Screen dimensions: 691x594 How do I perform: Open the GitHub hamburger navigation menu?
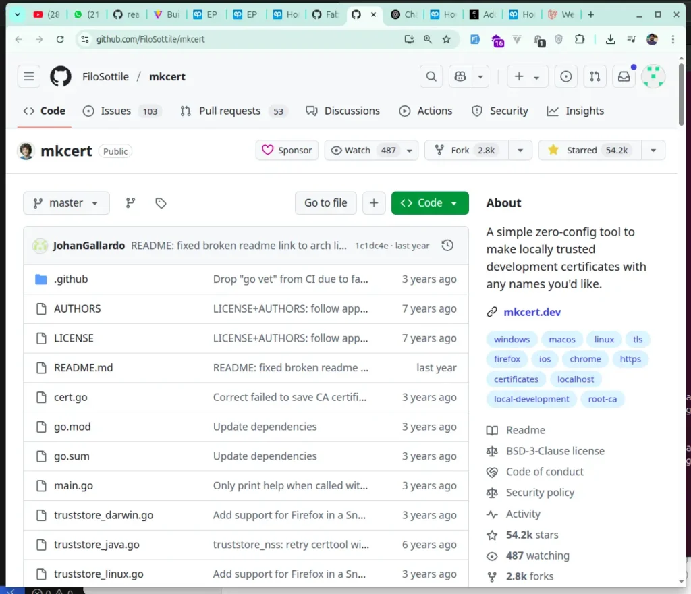click(x=29, y=77)
